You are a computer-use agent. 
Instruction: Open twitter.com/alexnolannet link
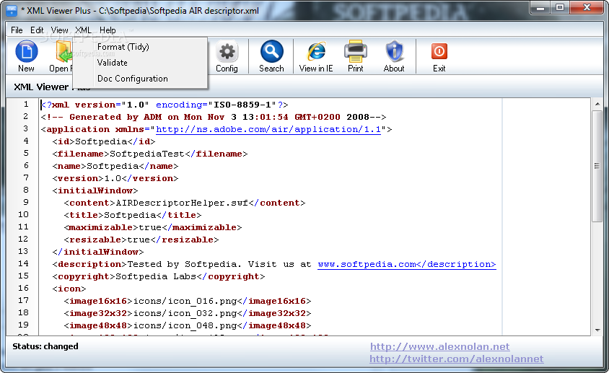click(x=456, y=359)
